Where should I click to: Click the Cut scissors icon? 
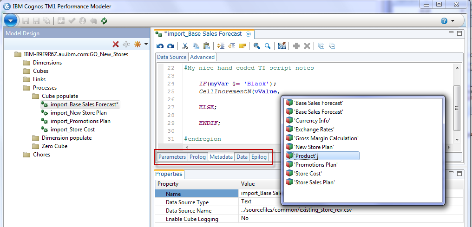pyautogui.click(x=185, y=46)
